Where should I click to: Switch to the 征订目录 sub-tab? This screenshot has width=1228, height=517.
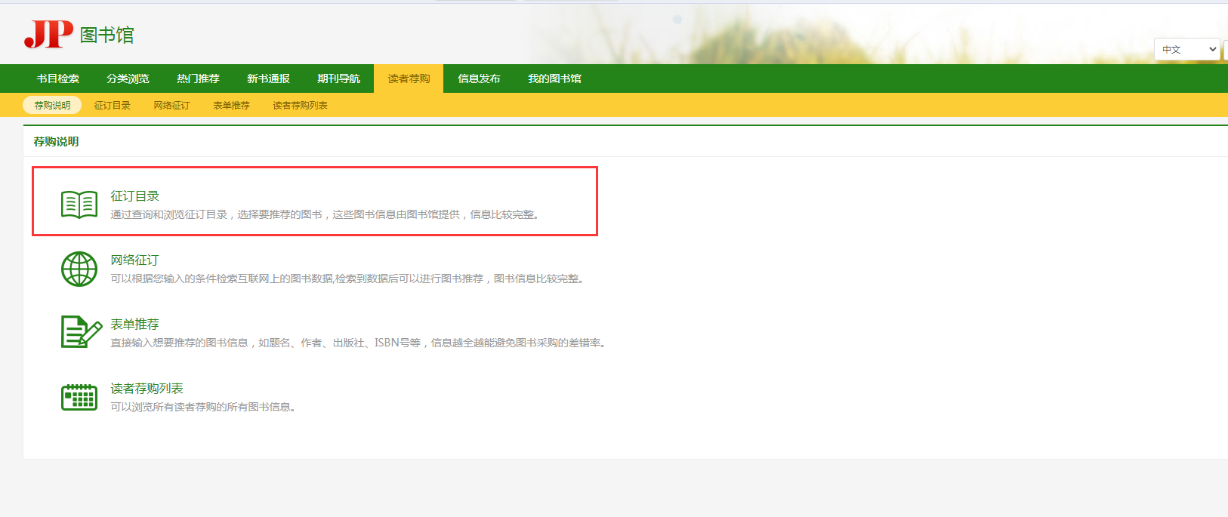(x=112, y=106)
